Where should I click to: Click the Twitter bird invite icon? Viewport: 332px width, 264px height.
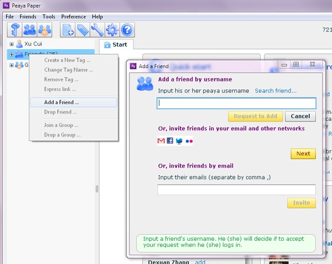click(179, 141)
